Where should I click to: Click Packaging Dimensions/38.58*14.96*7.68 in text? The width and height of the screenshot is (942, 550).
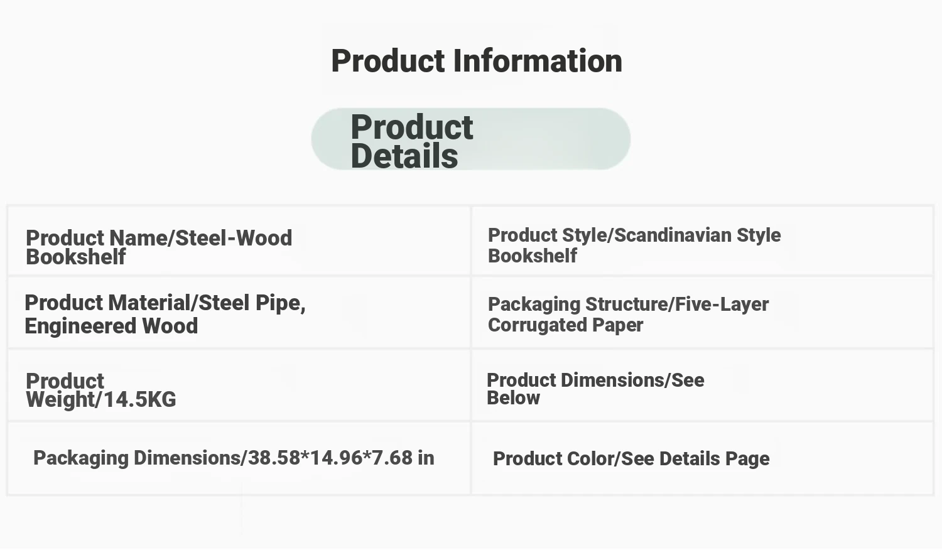click(x=234, y=458)
